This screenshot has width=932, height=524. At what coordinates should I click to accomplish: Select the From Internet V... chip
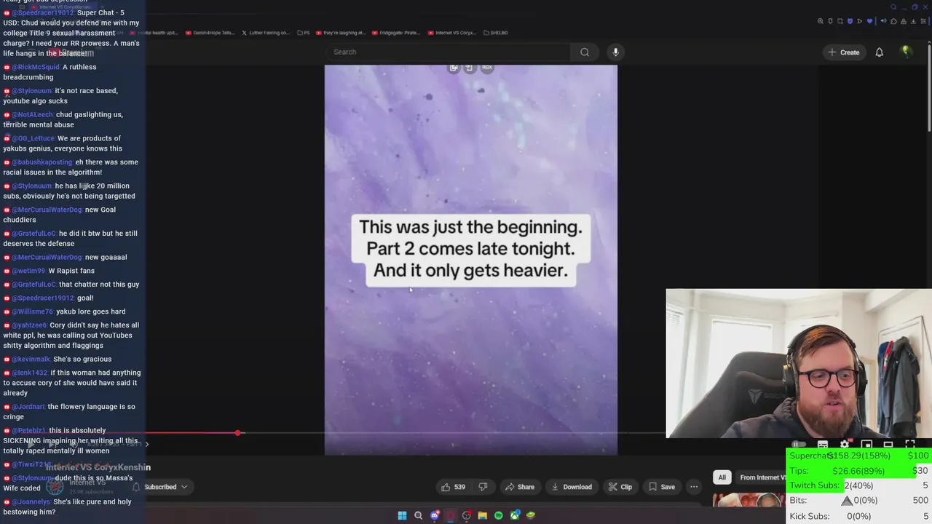coord(762,477)
